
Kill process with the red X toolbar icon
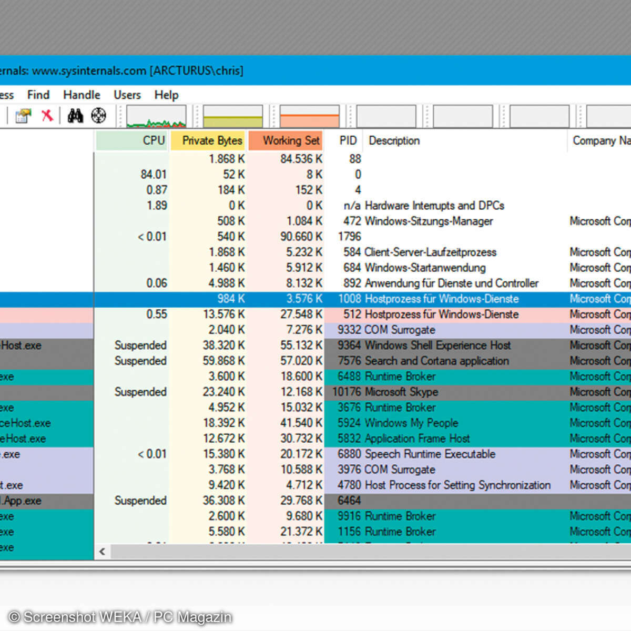tap(47, 116)
